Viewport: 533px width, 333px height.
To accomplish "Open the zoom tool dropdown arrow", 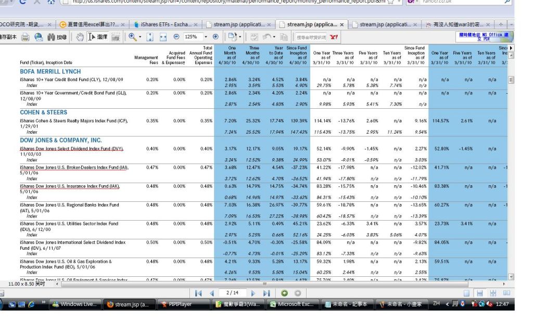I will pyautogui.click(x=140, y=37).
